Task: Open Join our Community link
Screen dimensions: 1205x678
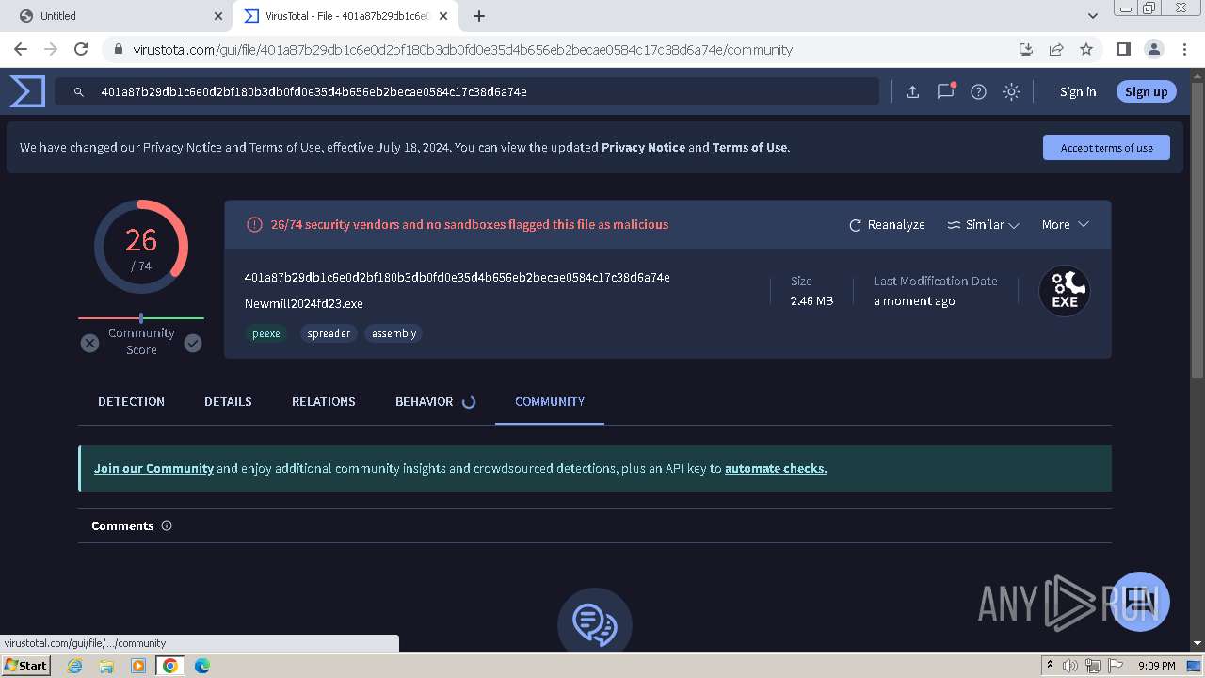Action: [153, 468]
